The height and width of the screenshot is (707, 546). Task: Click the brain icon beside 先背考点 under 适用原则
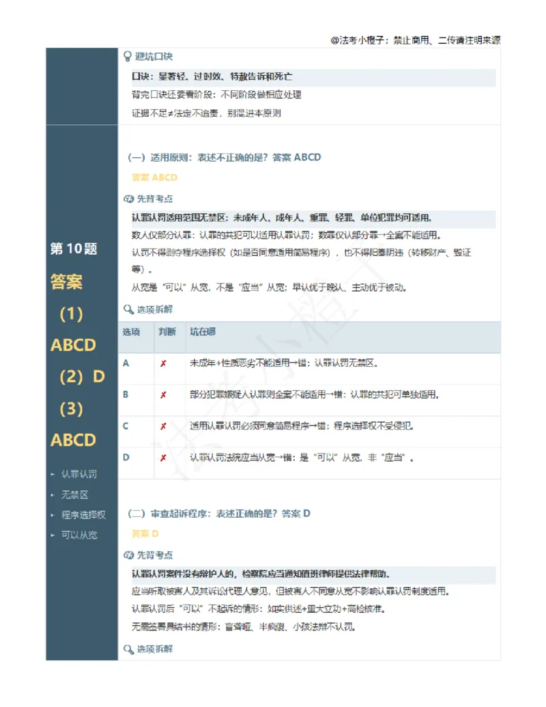pos(128,199)
